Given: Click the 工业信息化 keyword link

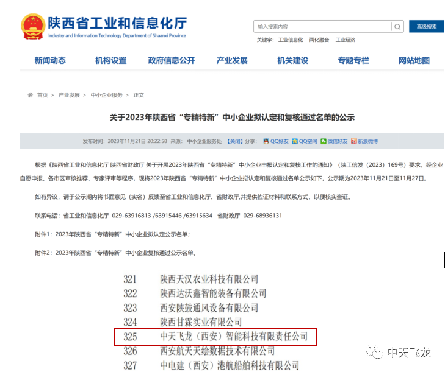Looking at the screenshot, I should click(x=291, y=40).
